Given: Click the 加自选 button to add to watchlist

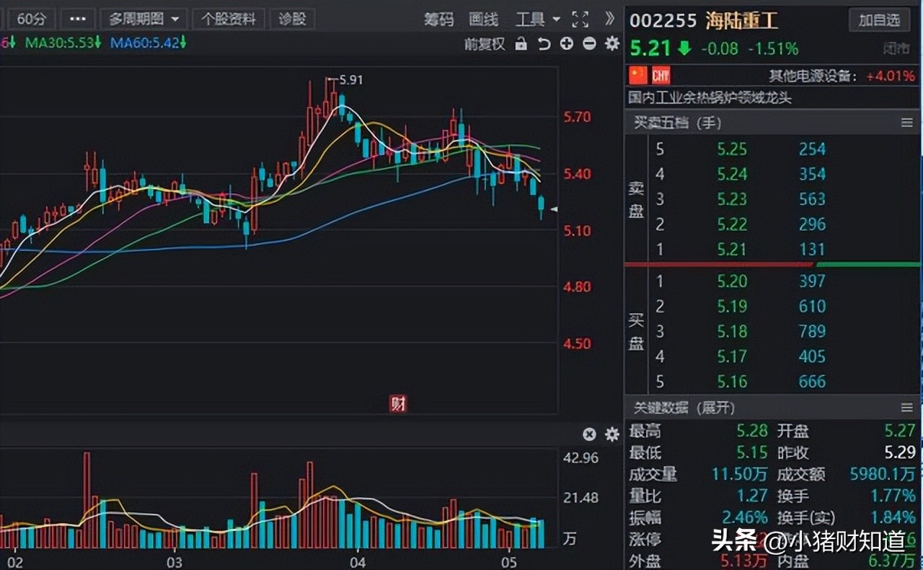Looking at the screenshot, I should tap(879, 20).
